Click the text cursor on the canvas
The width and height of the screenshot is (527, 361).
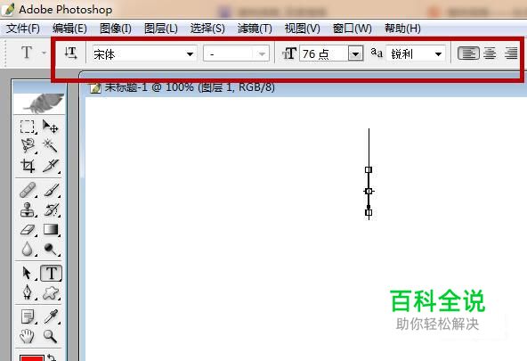[369, 175]
